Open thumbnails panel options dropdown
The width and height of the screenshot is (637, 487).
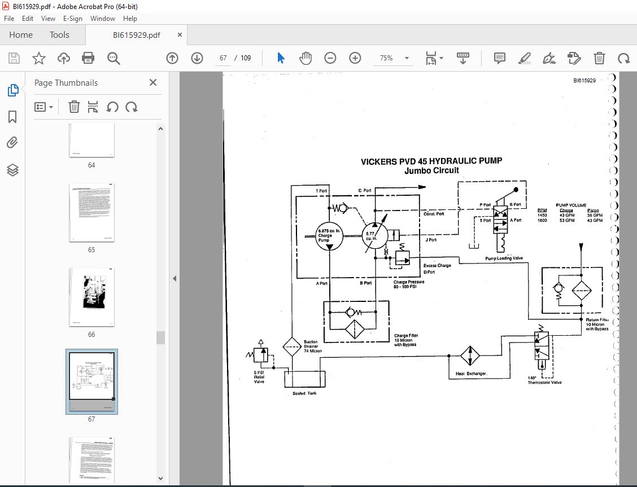(x=43, y=107)
